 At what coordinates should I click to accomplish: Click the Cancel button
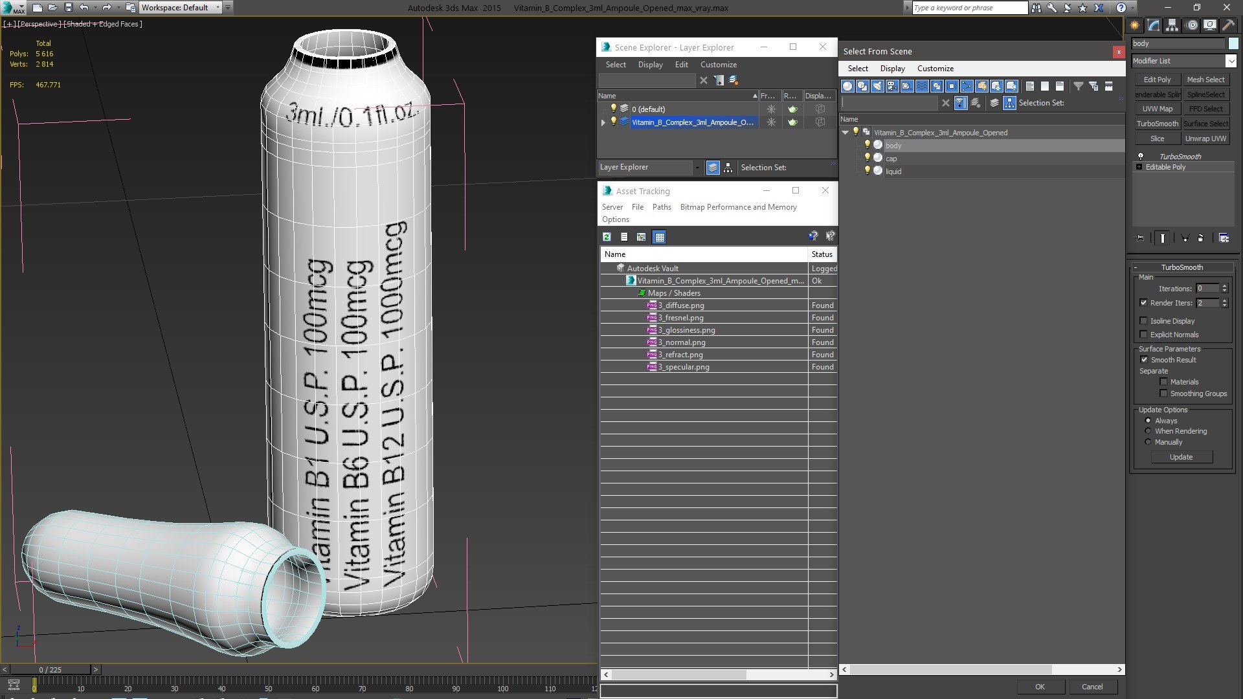(1092, 687)
